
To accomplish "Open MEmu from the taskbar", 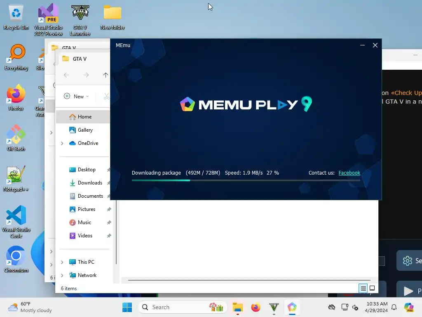I will (x=292, y=307).
